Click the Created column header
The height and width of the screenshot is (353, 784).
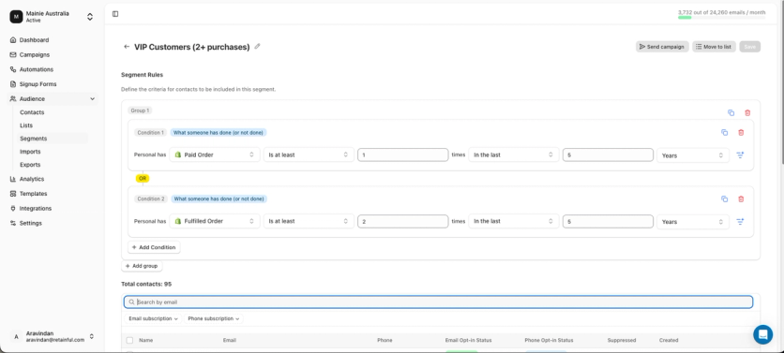coord(669,340)
